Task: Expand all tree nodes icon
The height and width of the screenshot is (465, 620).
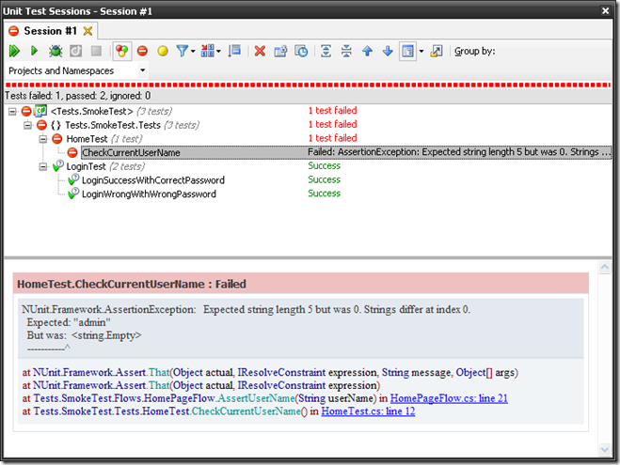Action: pos(326,51)
